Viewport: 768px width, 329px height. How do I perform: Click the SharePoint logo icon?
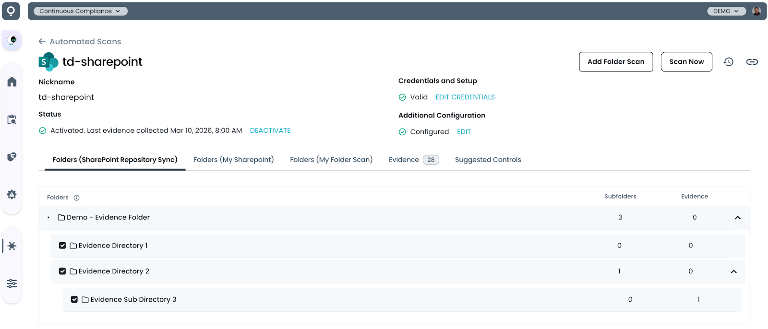(x=48, y=62)
